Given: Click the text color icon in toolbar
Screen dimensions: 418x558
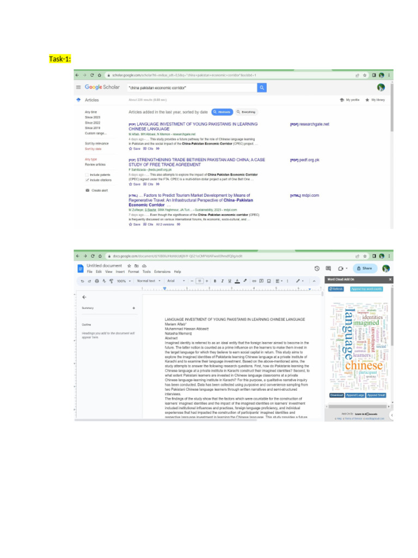Looking at the screenshot, I should (237, 281).
